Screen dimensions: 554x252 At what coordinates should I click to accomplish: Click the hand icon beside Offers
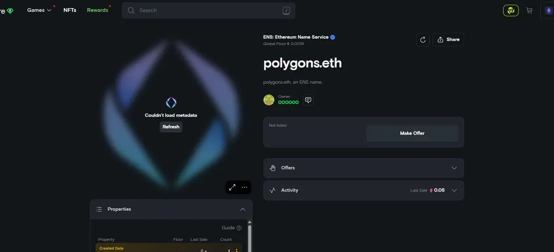[x=273, y=168]
